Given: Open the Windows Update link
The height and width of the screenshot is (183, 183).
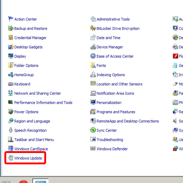Looking at the screenshot, I should pyautogui.click(x=28, y=158).
